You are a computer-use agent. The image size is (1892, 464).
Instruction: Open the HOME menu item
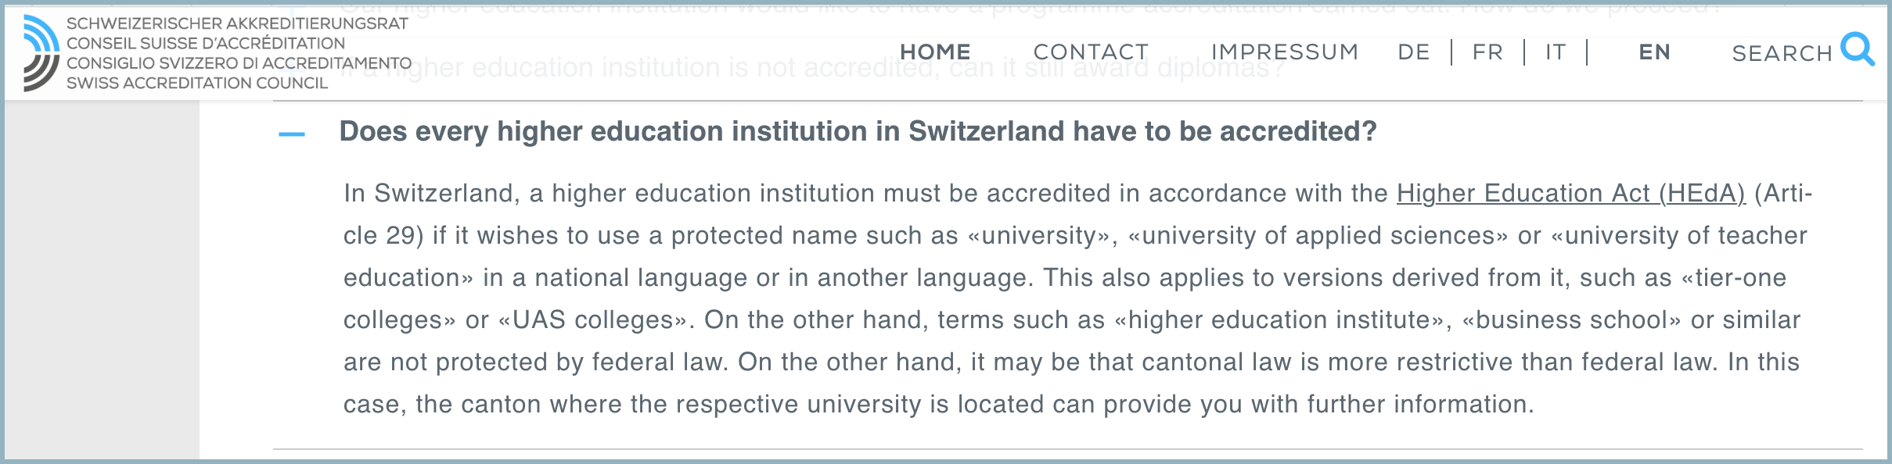tap(935, 52)
